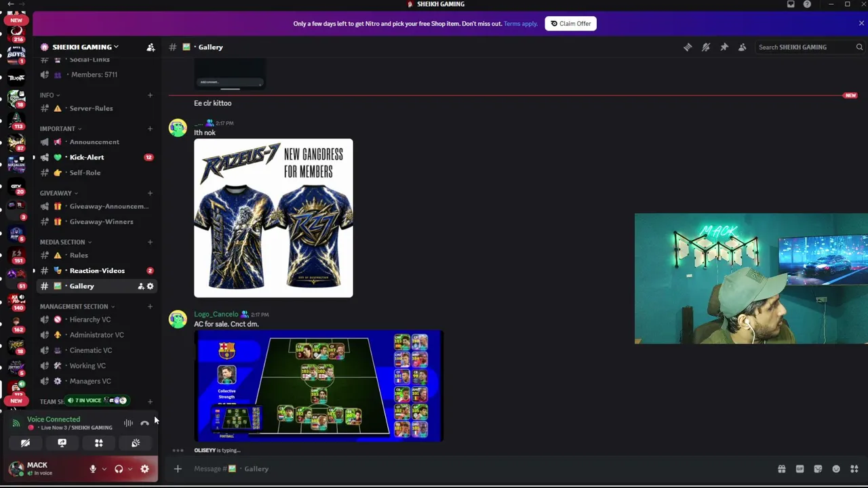Search SHEIKH GAMING server field
This screenshot has width=868, height=488.
[810, 47]
